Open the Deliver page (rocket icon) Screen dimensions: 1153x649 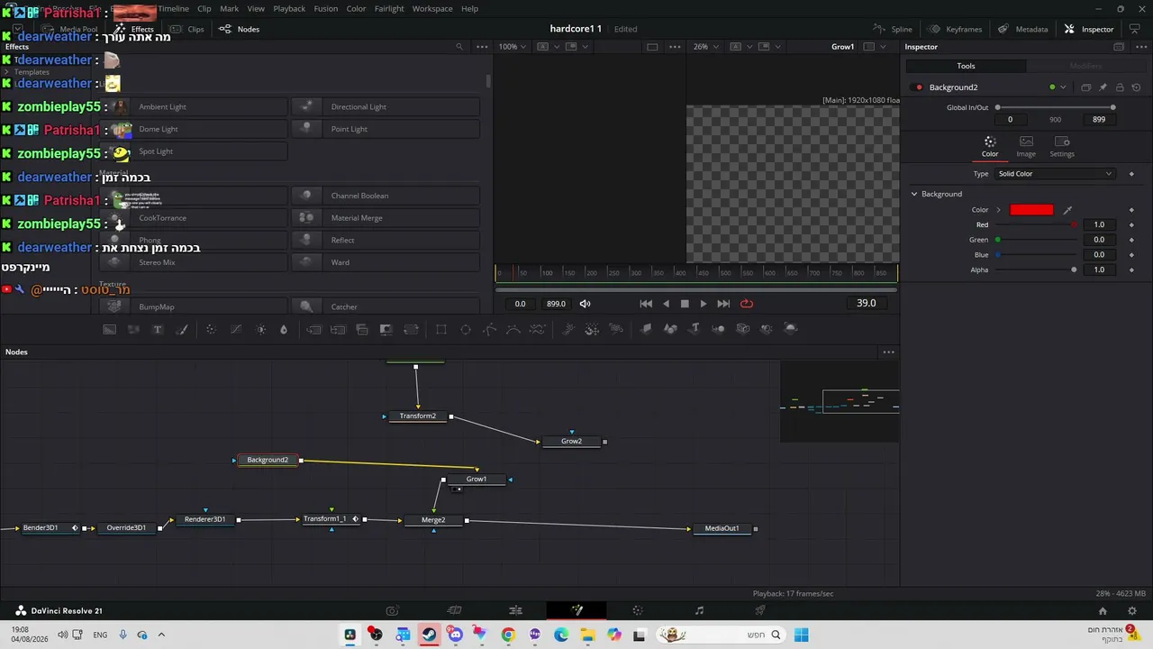760,610
